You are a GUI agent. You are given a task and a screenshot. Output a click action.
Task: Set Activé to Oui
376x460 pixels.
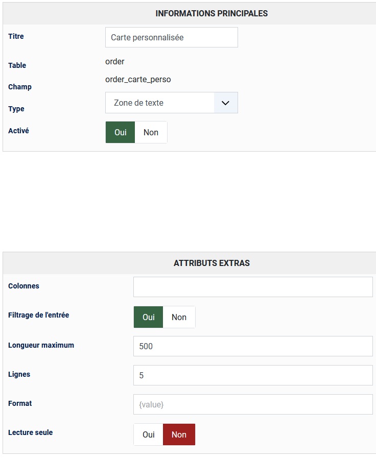(x=121, y=132)
